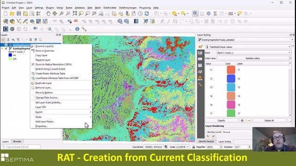Click the New Shapefile Layer V icon
The height and width of the screenshot is (166, 296).
click(x=18, y=21)
